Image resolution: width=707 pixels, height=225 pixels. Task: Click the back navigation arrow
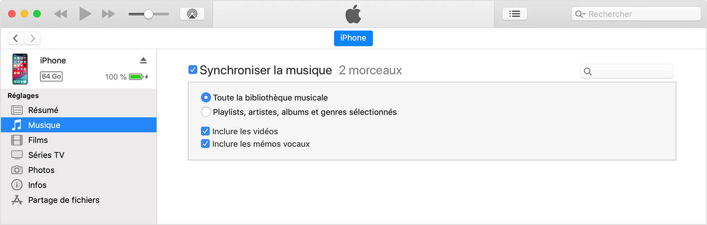[16, 38]
